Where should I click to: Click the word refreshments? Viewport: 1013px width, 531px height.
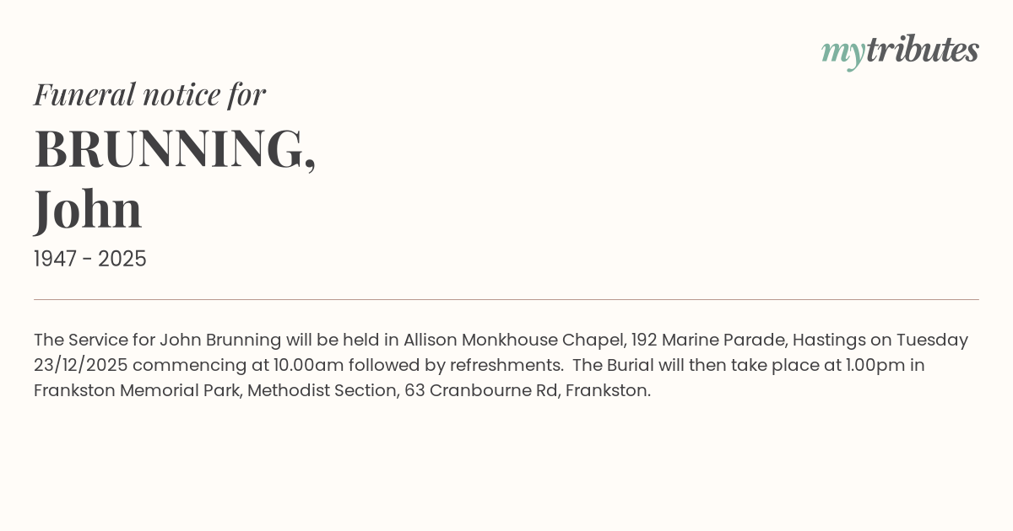pos(505,365)
